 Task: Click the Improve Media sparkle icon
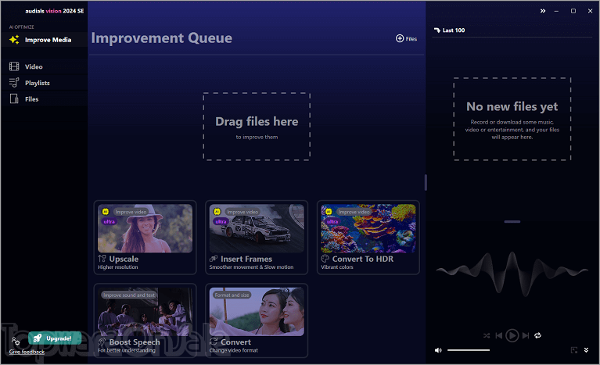pos(14,40)
